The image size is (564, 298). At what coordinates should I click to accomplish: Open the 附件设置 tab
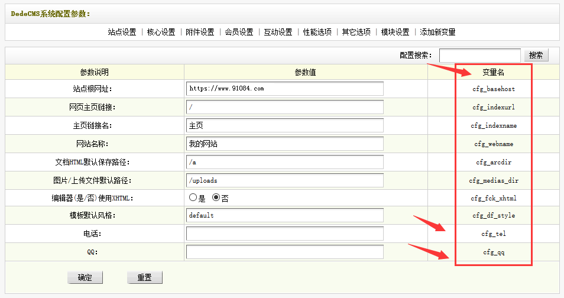pos(200,32)
